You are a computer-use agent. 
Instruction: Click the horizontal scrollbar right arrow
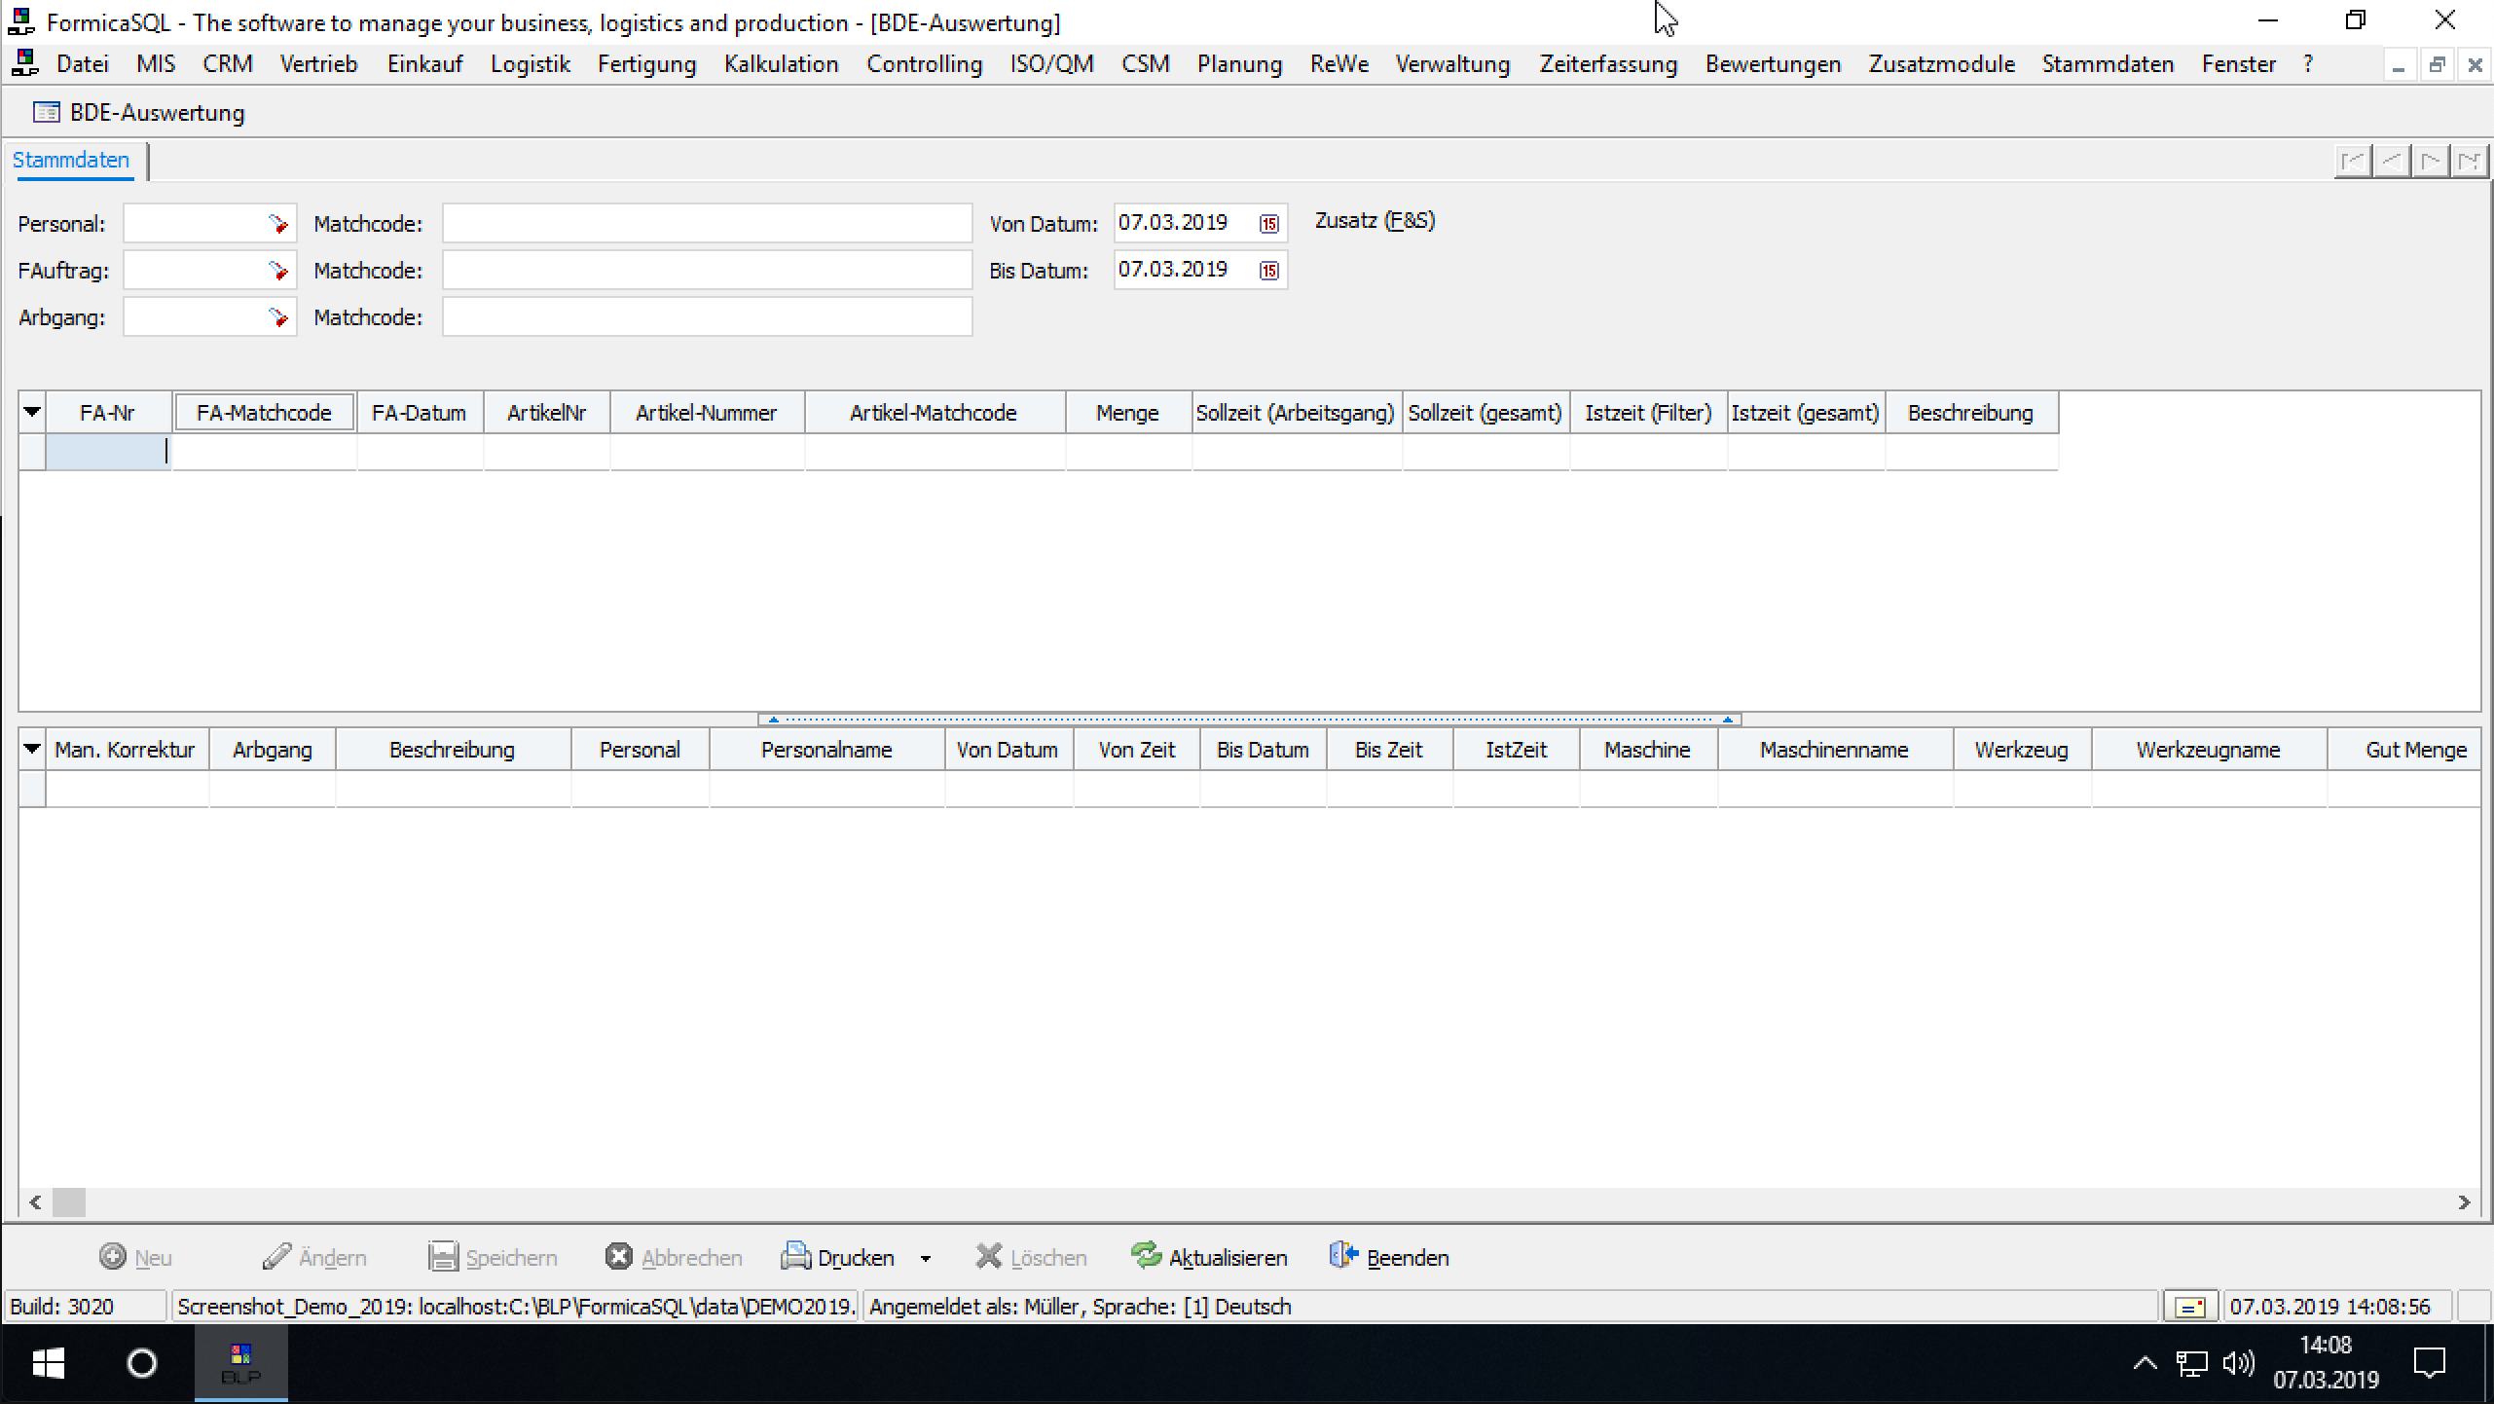[2464, 1202]
